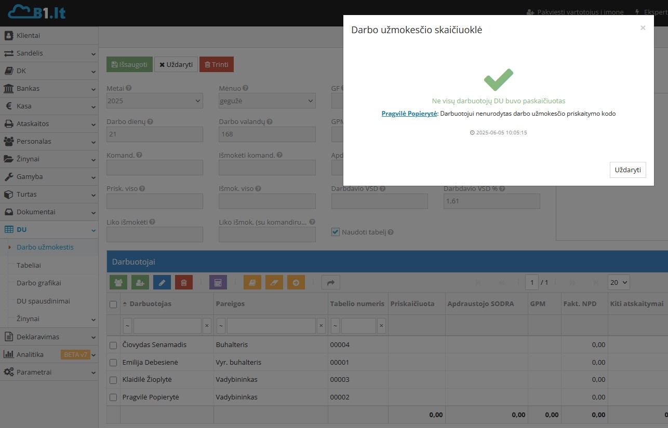Click the add single employee icon
The height and width of the screenshot is (428, 668).
[x=140, y=282]
